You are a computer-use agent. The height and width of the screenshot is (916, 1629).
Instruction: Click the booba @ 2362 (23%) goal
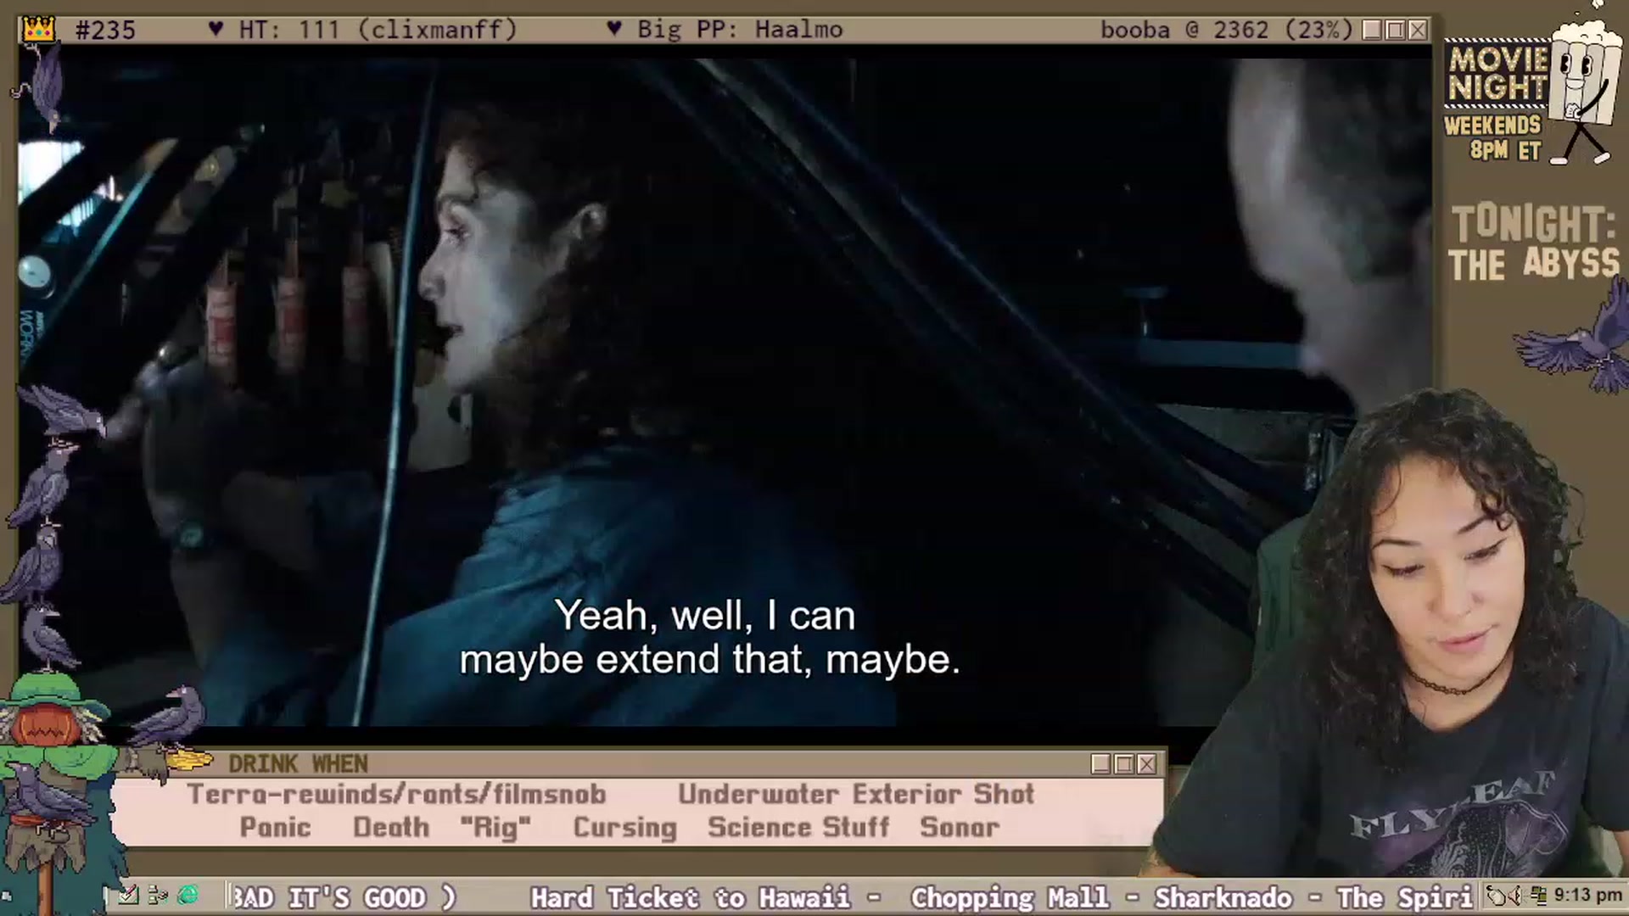click(1226, 31)
